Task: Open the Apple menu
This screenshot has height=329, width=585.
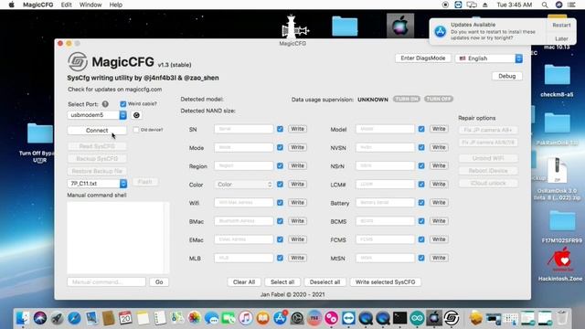Action: [11, 5]
